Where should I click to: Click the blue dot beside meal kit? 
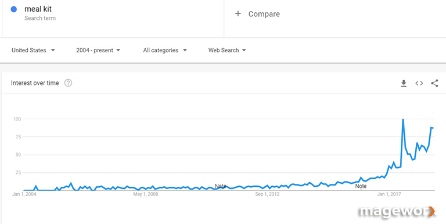14,9
